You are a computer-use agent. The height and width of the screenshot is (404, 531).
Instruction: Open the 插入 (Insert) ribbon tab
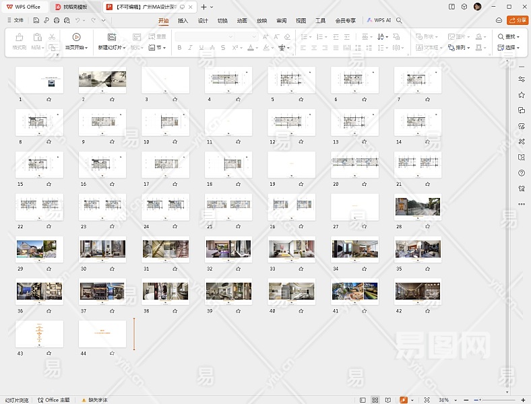click(183, 21)
